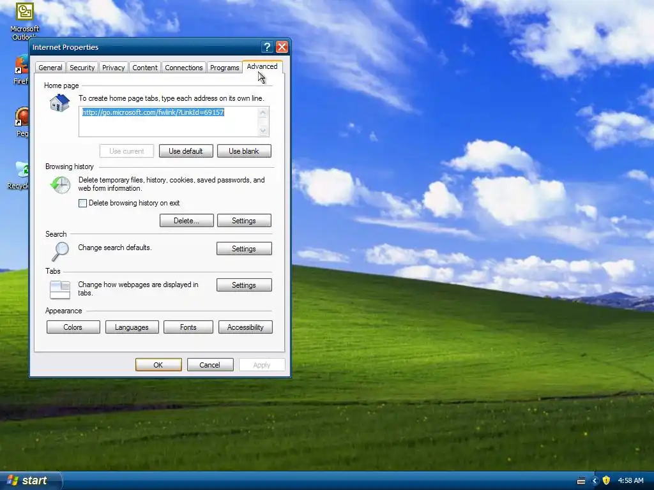Switch to the General tab

pyautogui.click(x=50, y=68)
